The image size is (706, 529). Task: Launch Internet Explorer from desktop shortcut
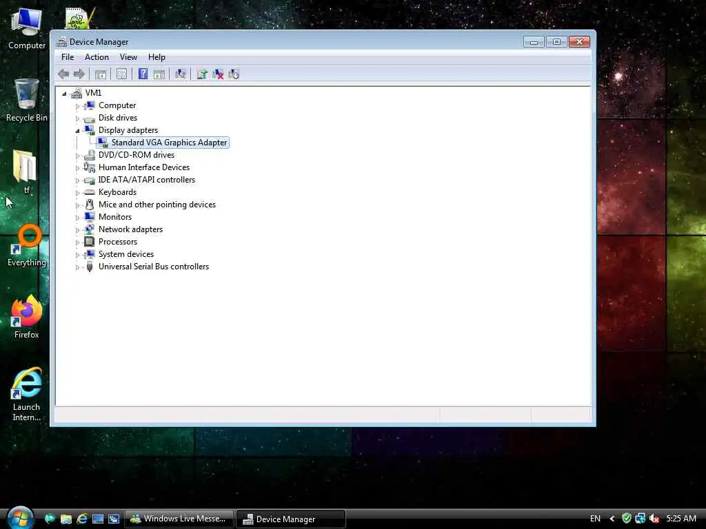(27, 394)
